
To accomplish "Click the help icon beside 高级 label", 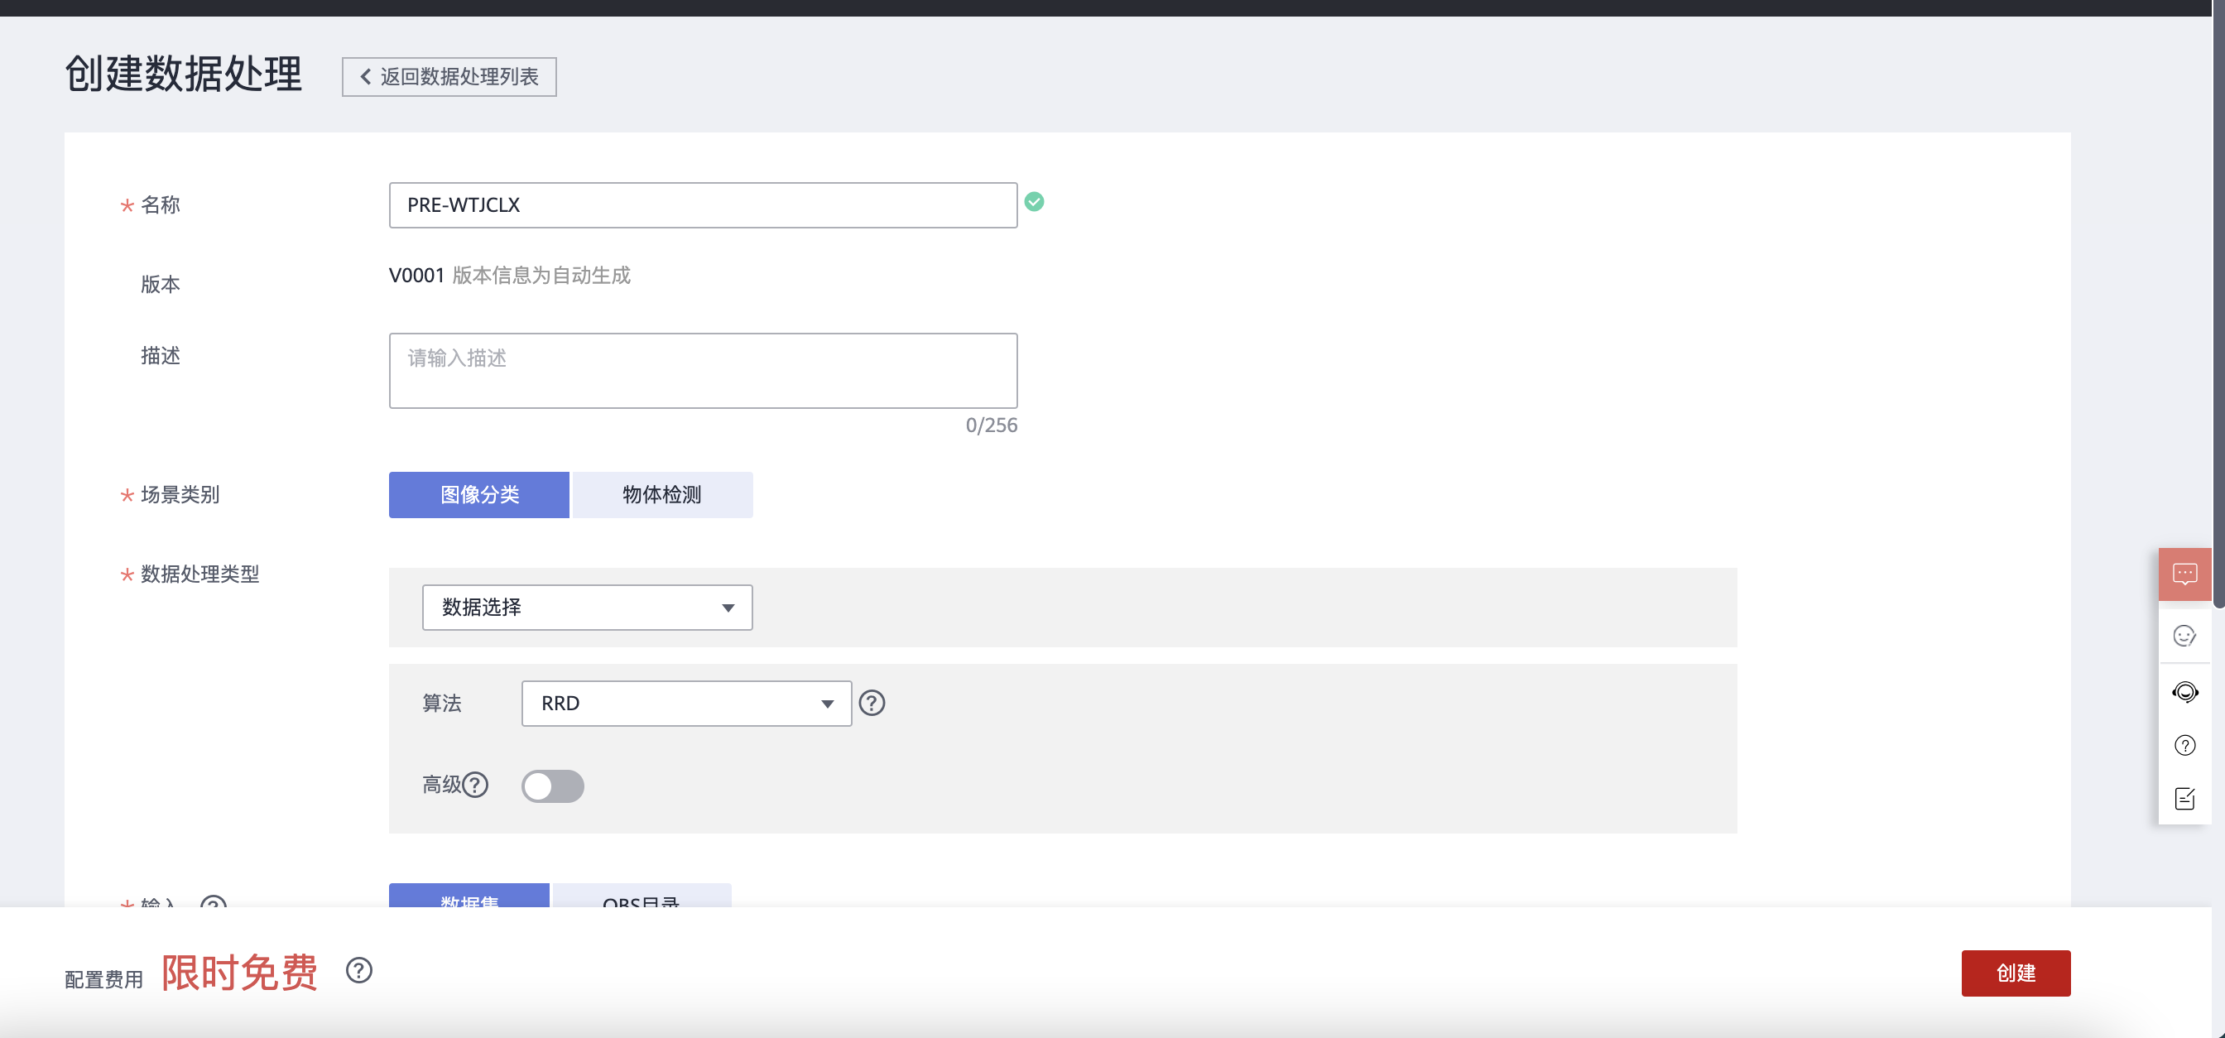I will point(475,784).
